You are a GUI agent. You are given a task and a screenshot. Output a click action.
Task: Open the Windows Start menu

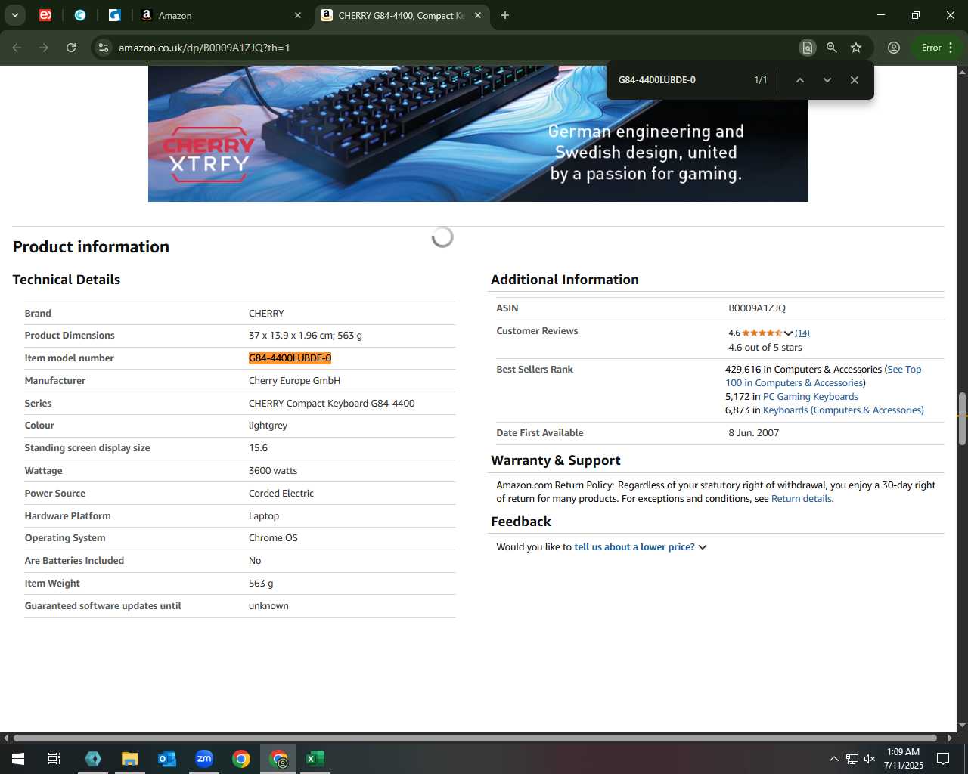tap(17, 759)
